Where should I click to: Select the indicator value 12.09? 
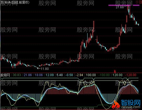coord(50,75)
